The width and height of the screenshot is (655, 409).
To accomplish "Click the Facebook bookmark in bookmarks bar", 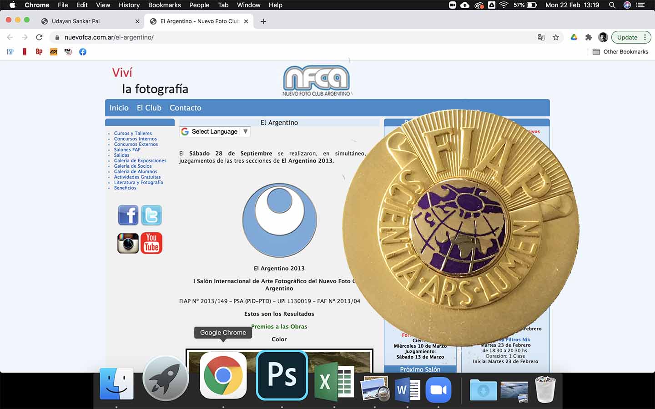I will click(x=83, y=52).
